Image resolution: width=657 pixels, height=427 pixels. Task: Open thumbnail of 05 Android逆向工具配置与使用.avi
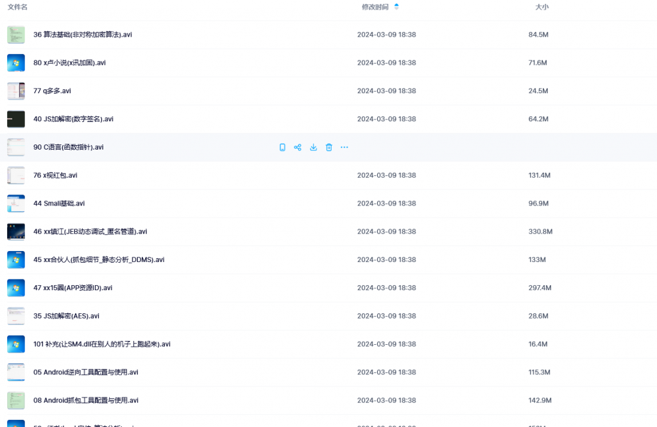pos(16,372)
